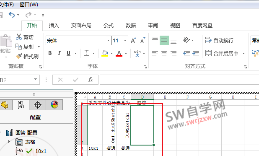
Task: Click 剪切 cut button
Action: pos(25,37)
